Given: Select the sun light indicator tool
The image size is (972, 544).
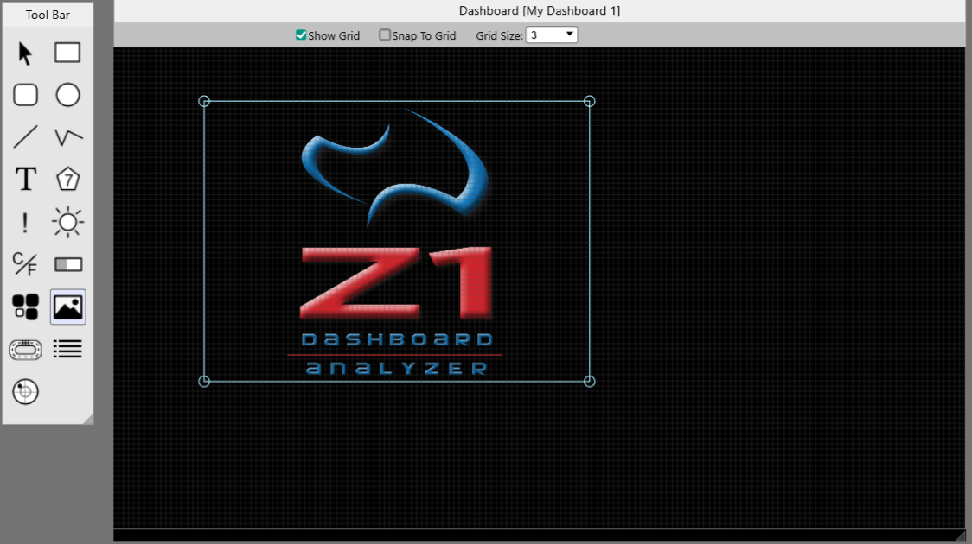Looking at the screenshot, I should pos(67,222).
